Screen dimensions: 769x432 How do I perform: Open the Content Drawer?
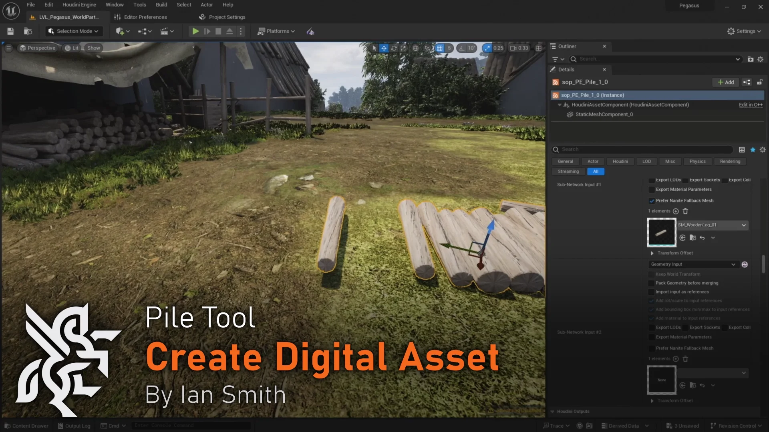point(26,426)
